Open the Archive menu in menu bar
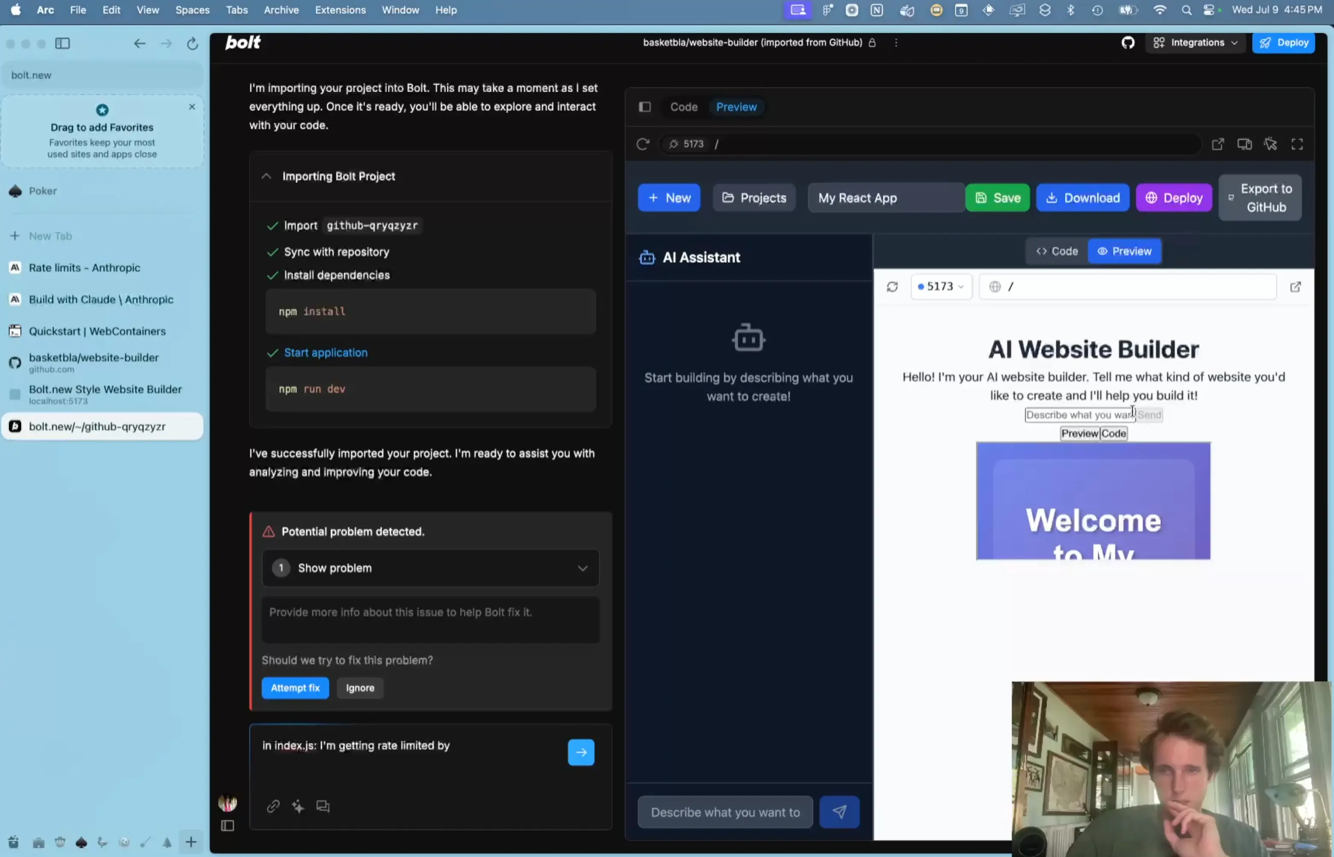The image size is (1334, 857). 281,10
